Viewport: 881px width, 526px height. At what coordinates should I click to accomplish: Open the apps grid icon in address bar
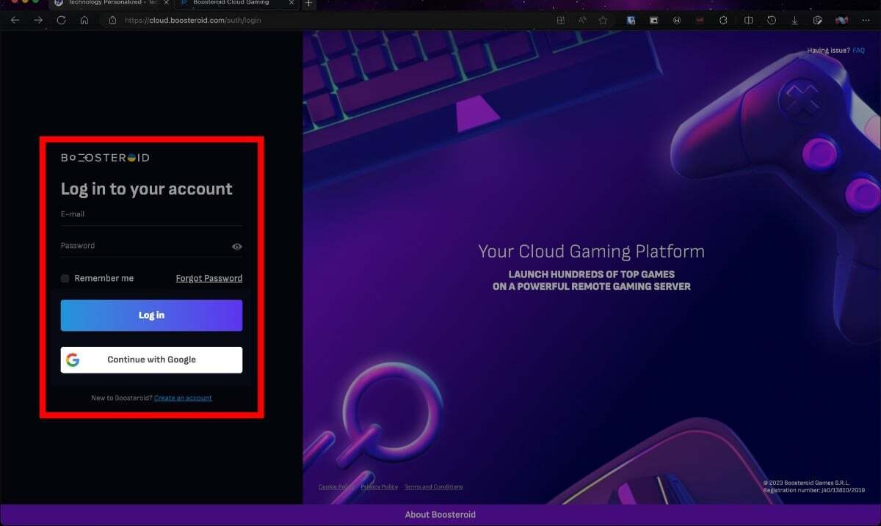coord(560,21)
